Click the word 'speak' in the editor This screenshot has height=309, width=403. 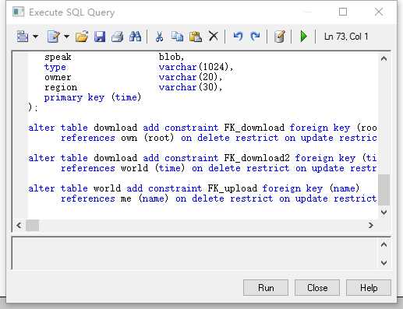58,57
